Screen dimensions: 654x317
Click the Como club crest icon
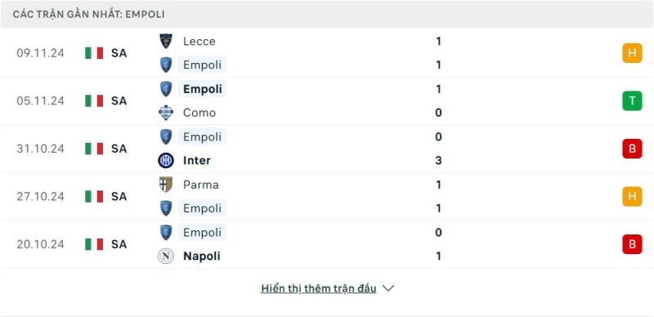pyautogui.click(x=166, y=113)
